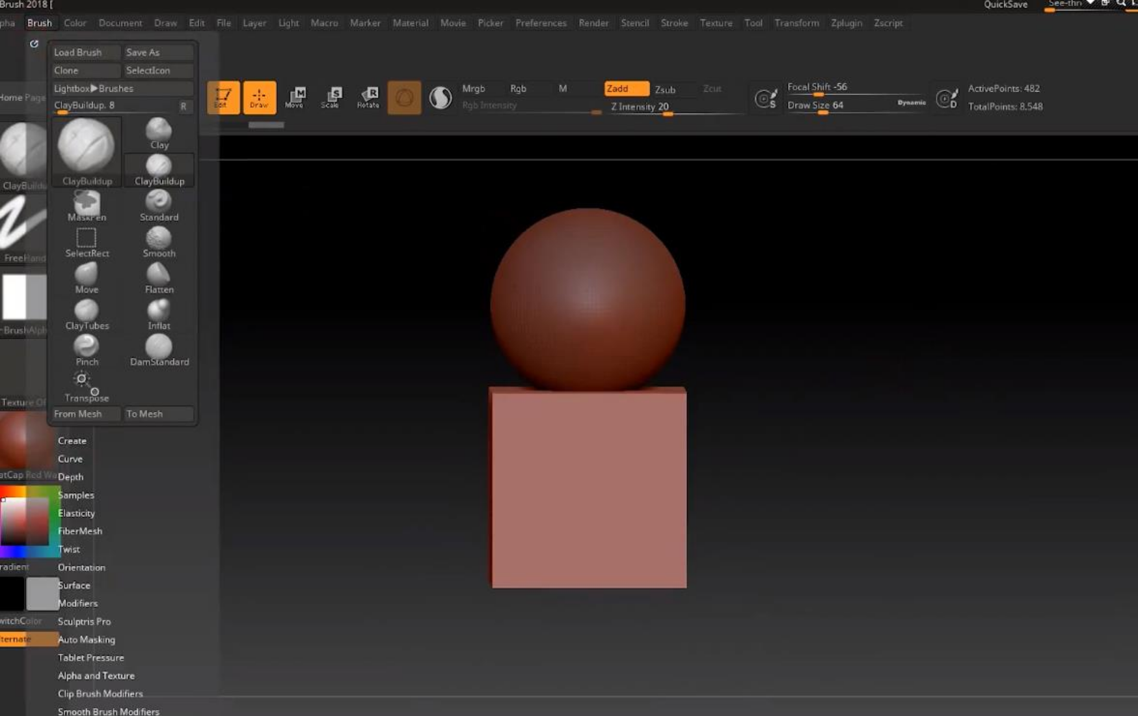This screenshot has width=1138, height=716.
Task: Toggle the Zadd mode button
Action: tap(625, 89)
